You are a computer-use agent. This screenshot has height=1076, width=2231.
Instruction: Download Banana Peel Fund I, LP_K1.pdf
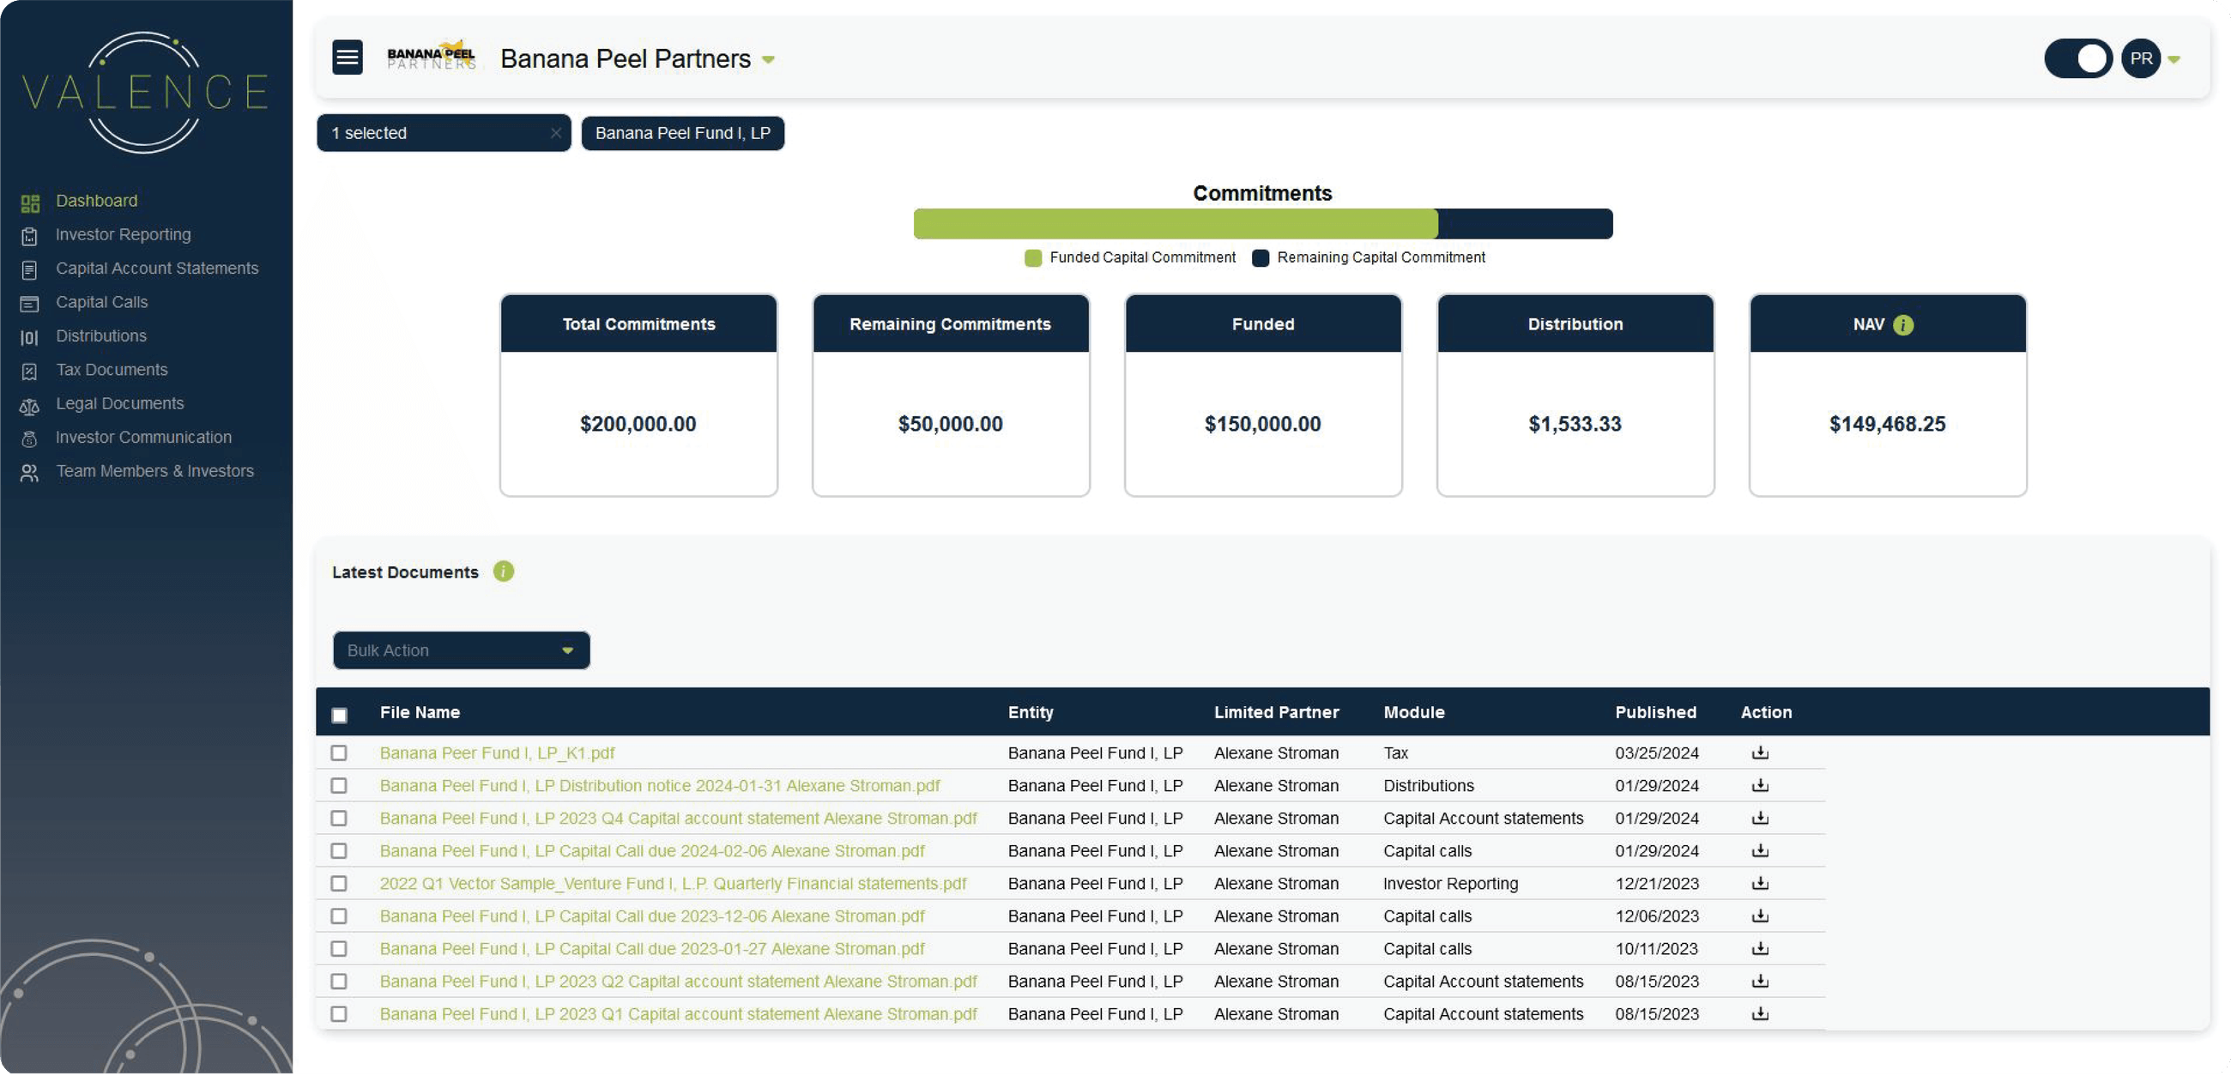(x=1760, y=752)
